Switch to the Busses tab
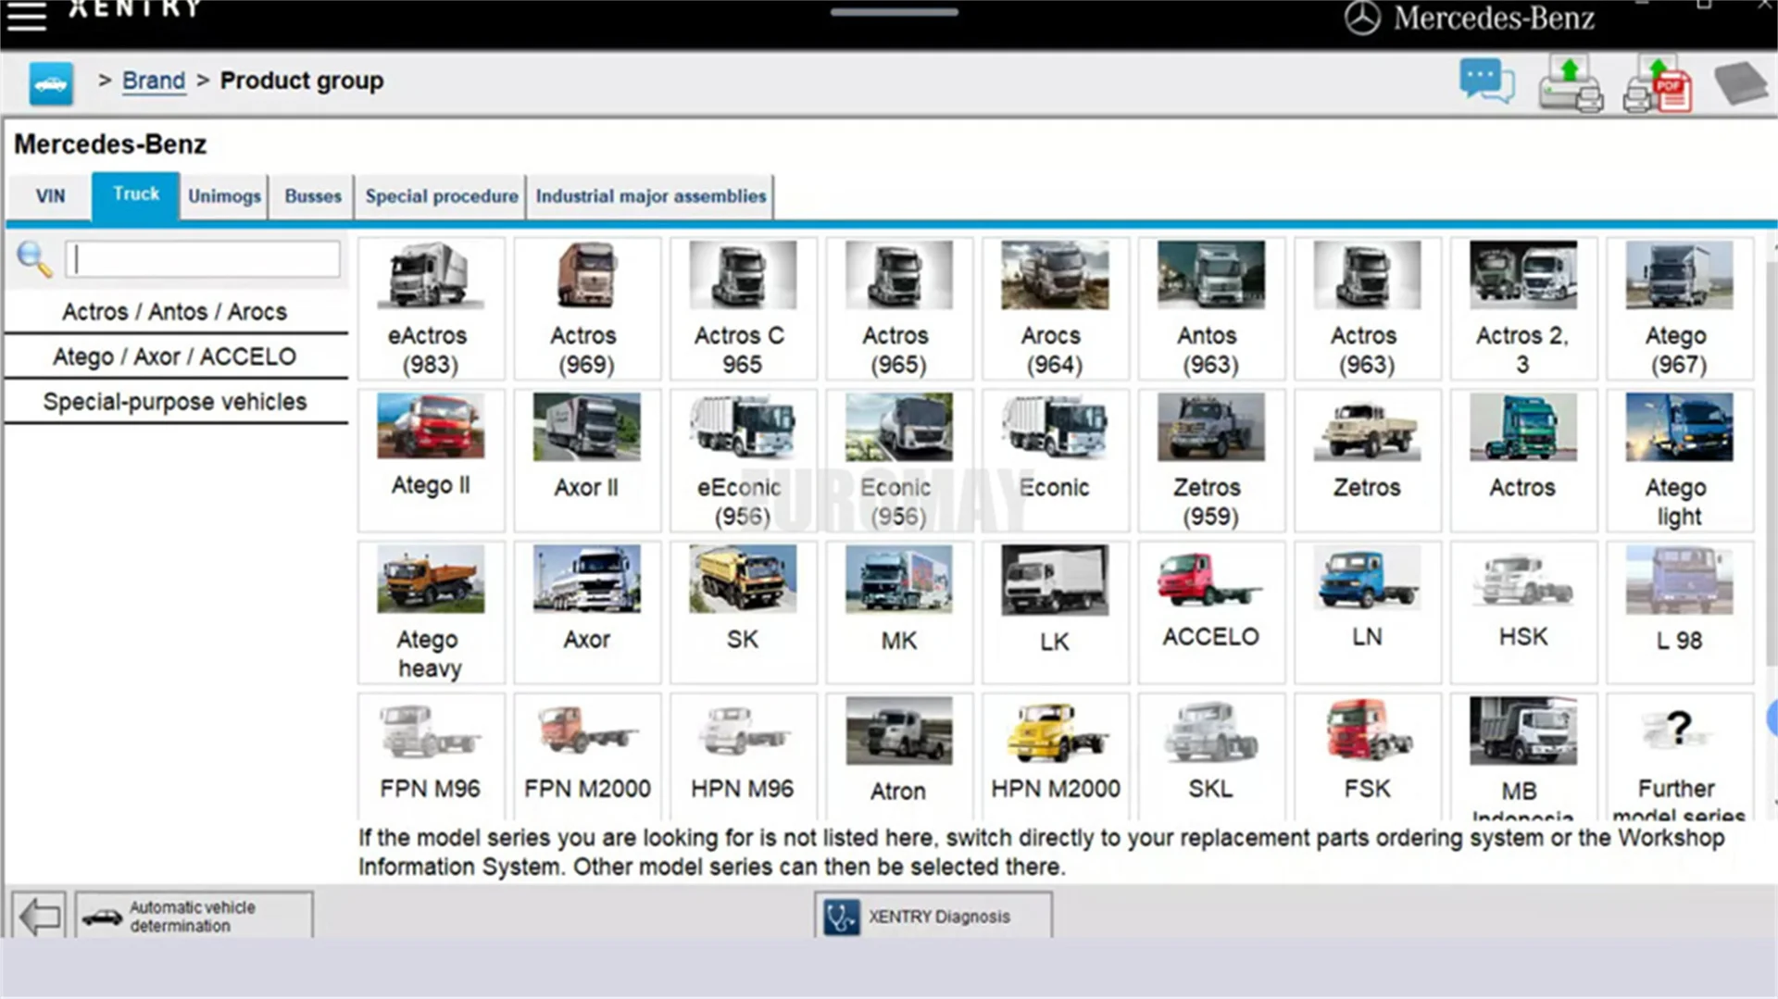 click(x=313, y=196)
